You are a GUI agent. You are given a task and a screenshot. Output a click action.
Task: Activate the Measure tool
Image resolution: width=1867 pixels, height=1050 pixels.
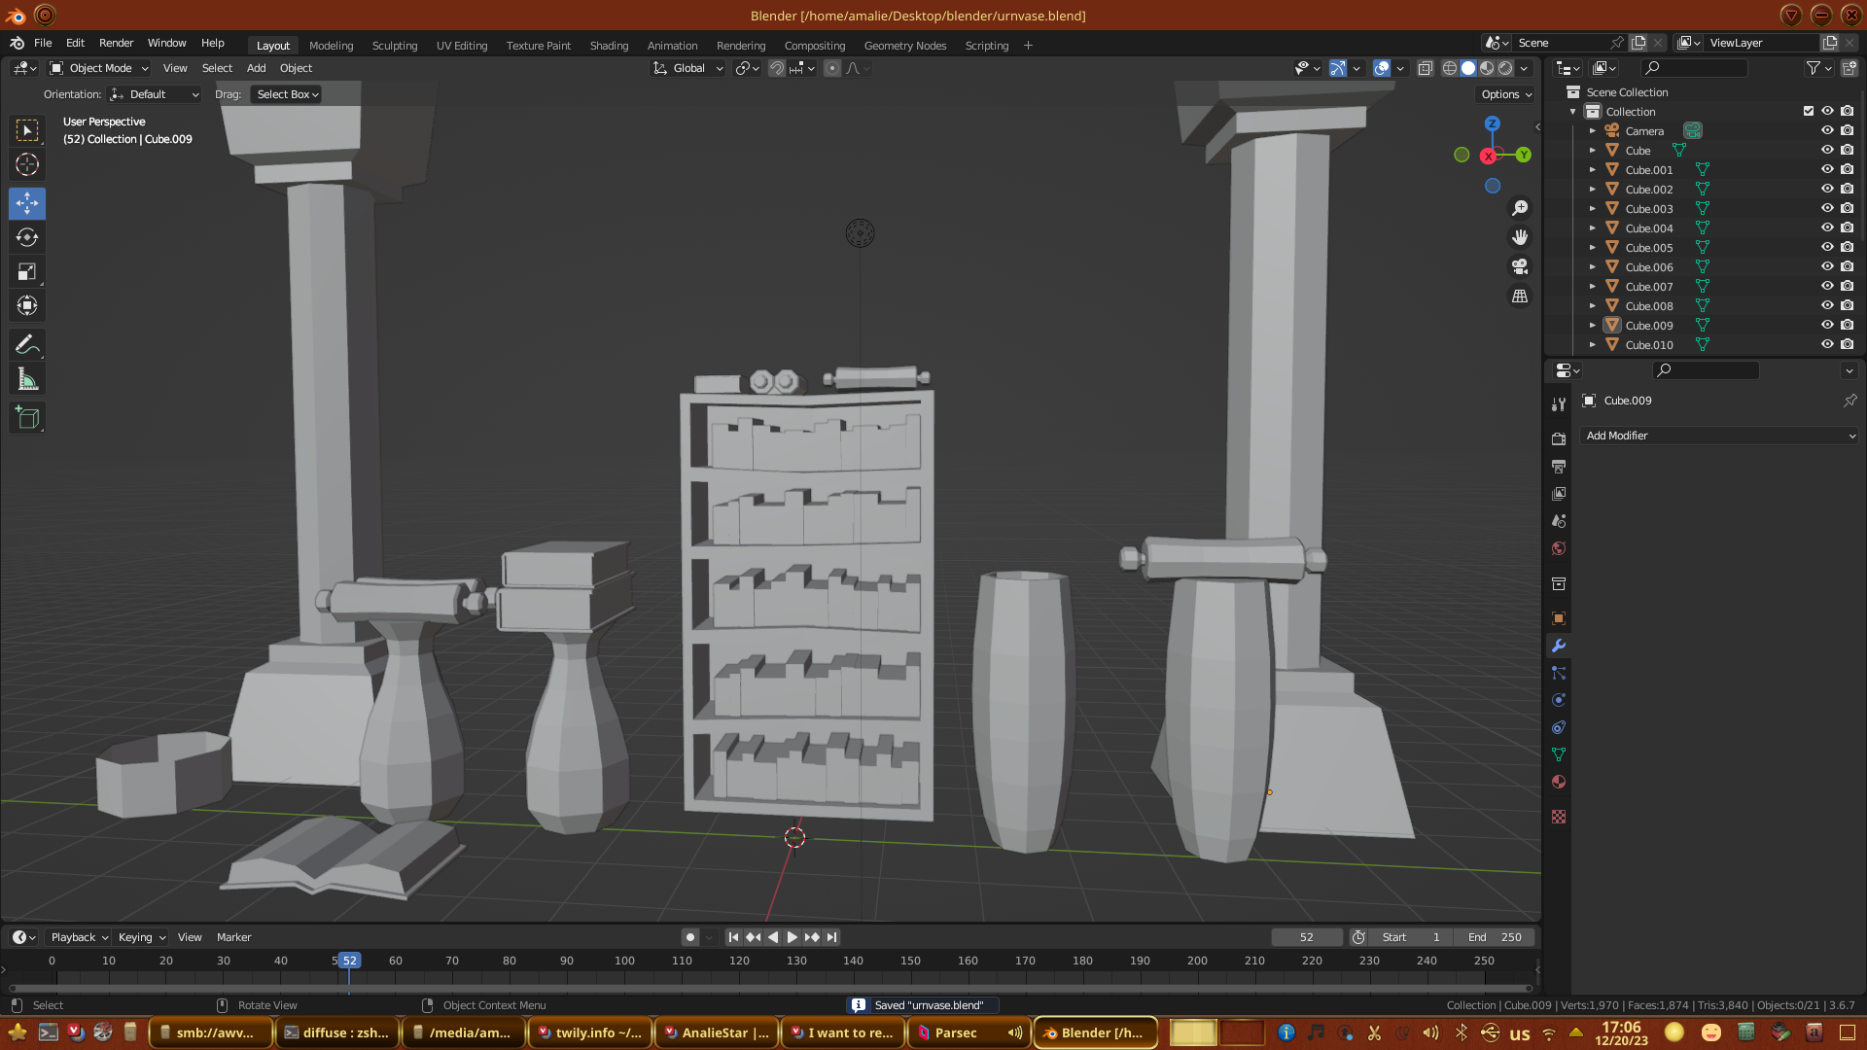click(27, 380)
